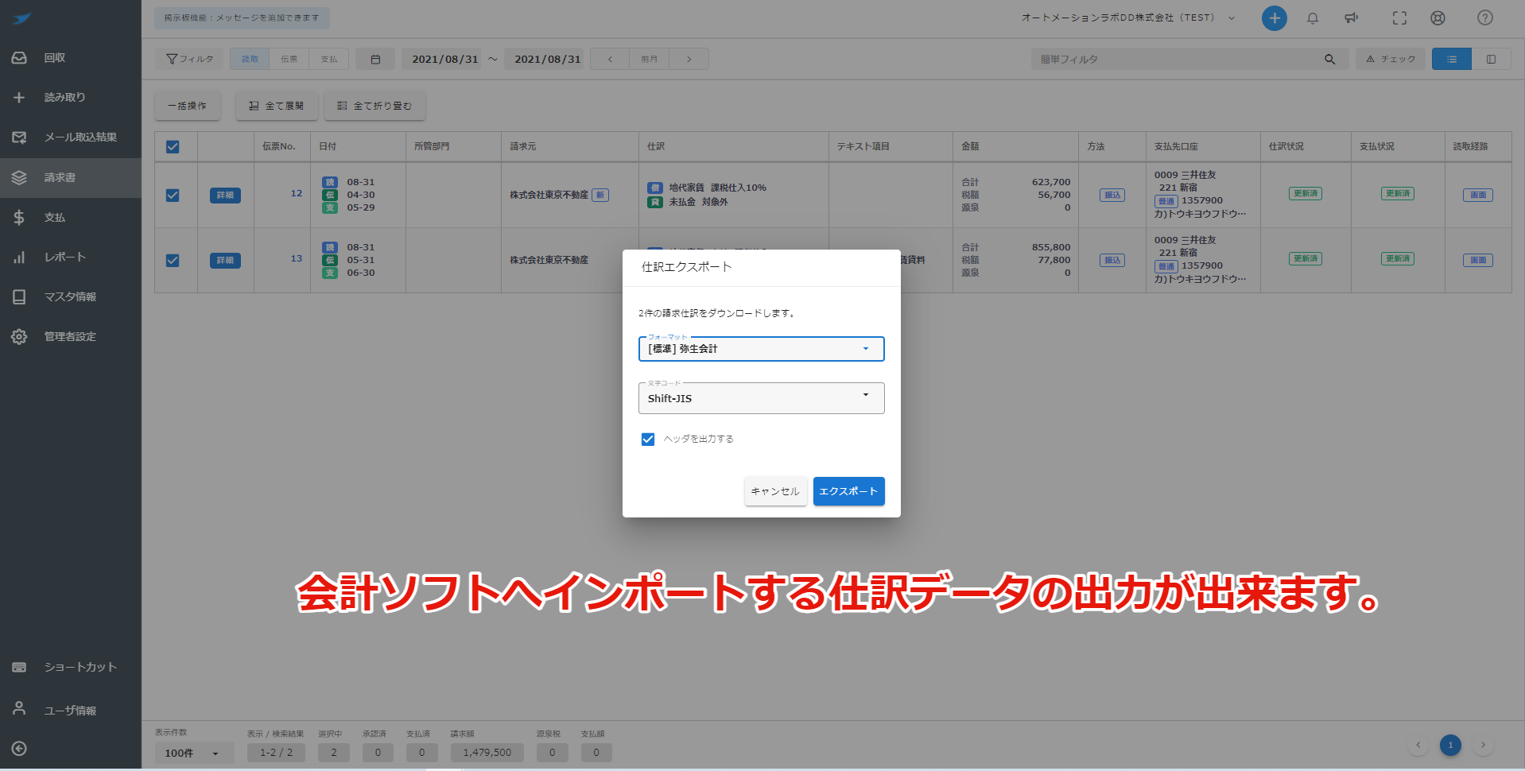Open 管理者設定 in the sidebar
This screenshot has height=771, width=1525.
pyautogui.click(x=71, y=337)
